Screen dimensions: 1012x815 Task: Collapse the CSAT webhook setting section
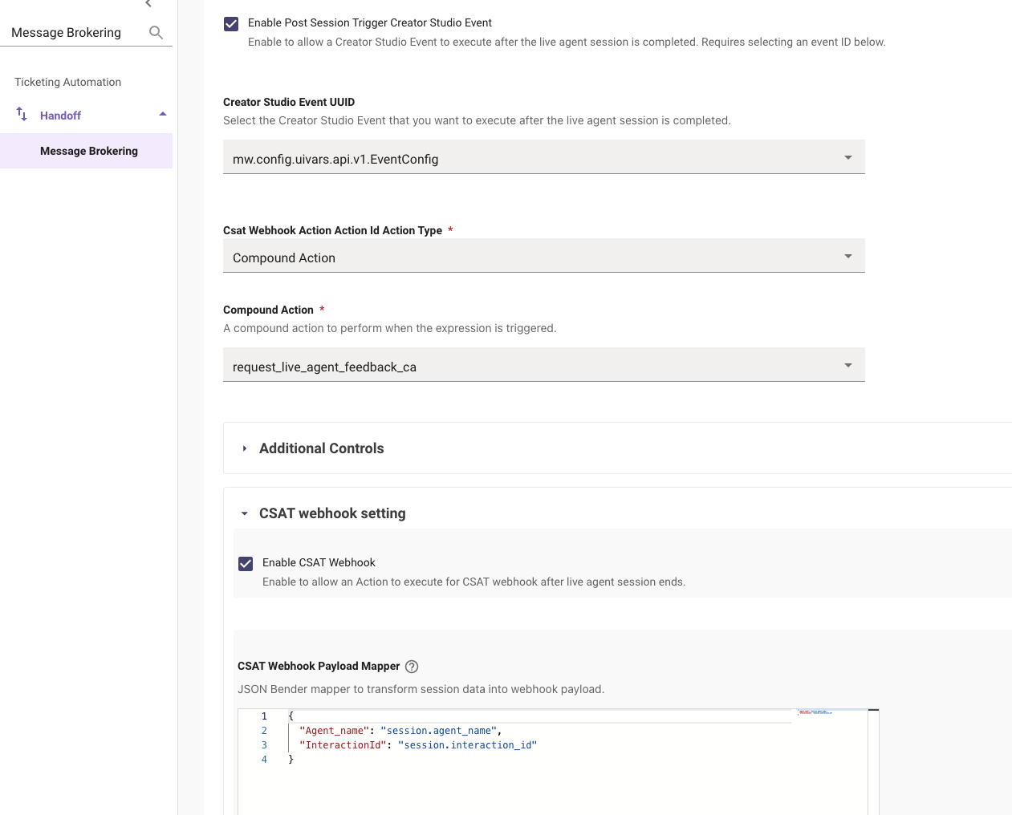pyautogui.click(x=245, y=513)
